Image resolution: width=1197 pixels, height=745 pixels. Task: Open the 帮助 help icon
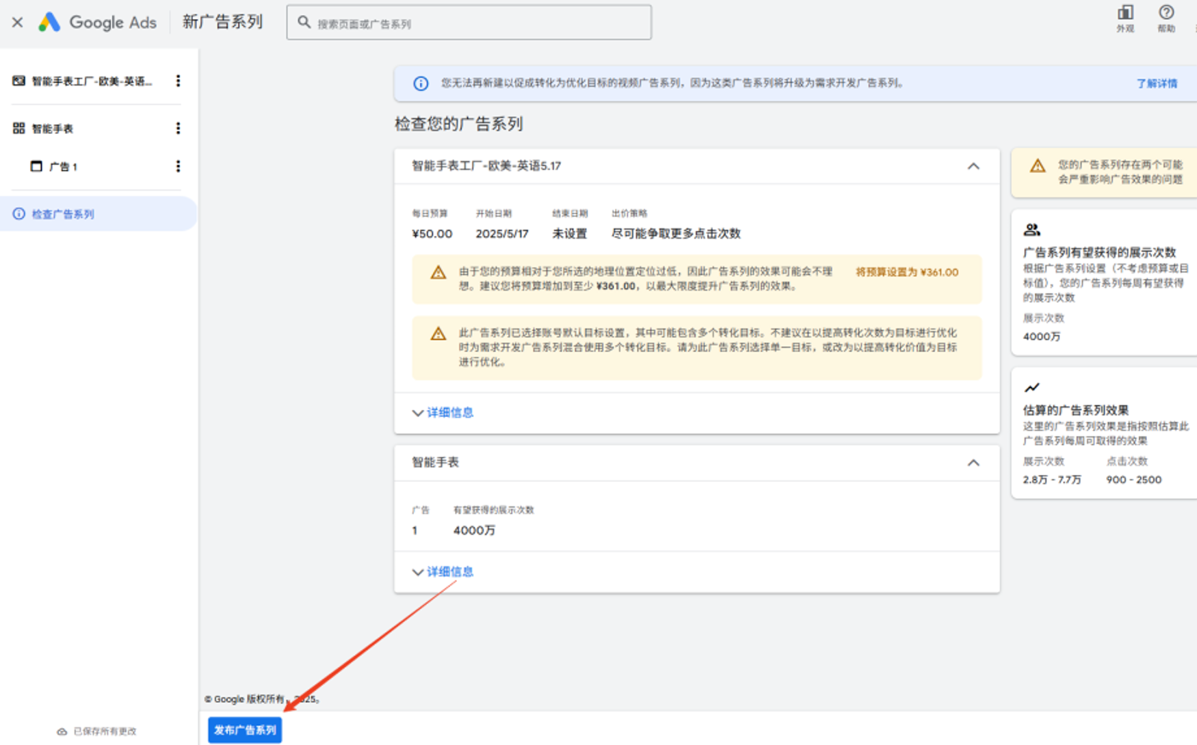(1166, 18)
